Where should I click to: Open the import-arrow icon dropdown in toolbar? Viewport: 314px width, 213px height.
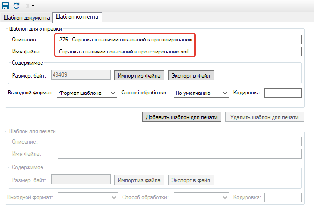point(28,6)
